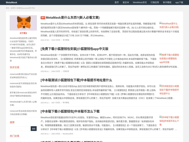Open sidebar link metamask加币安智能链
The width and height of the screenshot is (189, 142).
pos(23,85)
